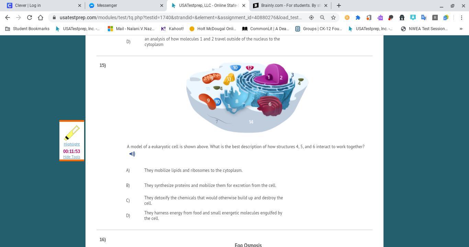Screen dimensions: 469x247
Task: Switch to the Brainly.com tab
Action: click(x=290, y=5)
